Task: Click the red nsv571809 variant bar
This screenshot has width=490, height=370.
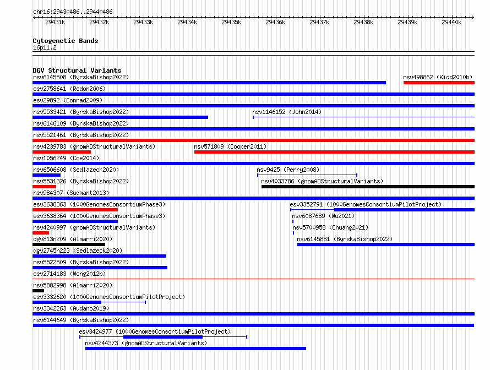Action: click(x=334, y=152)
